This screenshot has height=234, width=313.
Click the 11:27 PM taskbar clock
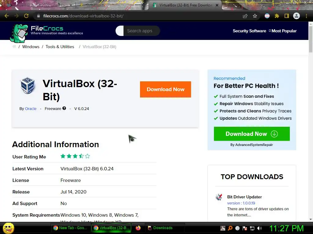(x=286, y=228)
